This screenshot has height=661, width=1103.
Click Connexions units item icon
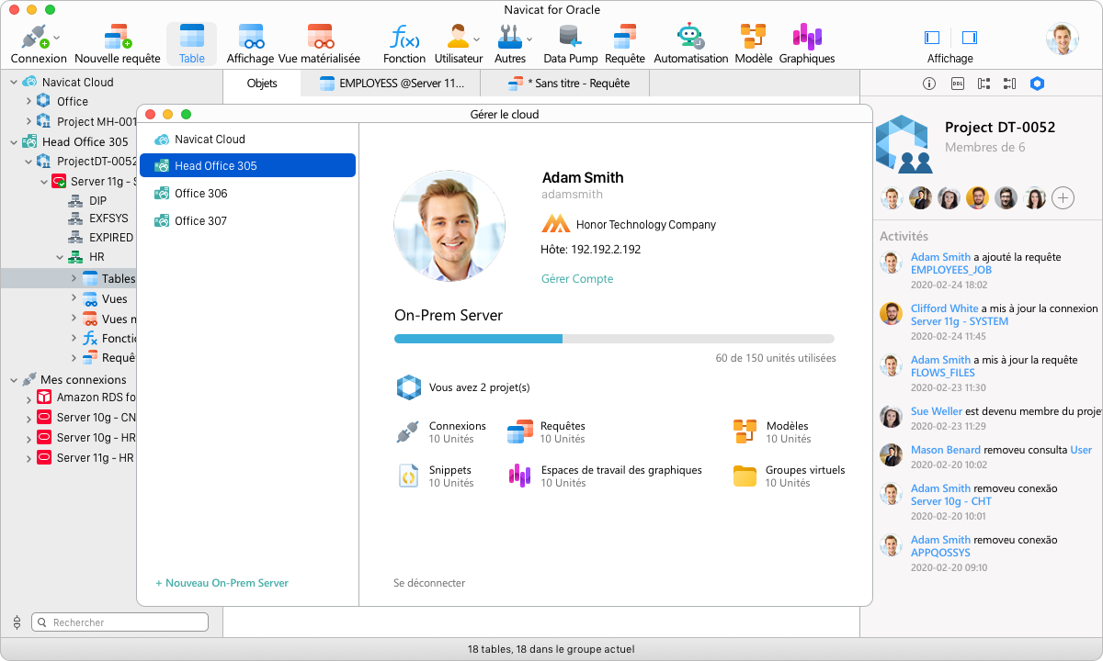pos(407,431)
